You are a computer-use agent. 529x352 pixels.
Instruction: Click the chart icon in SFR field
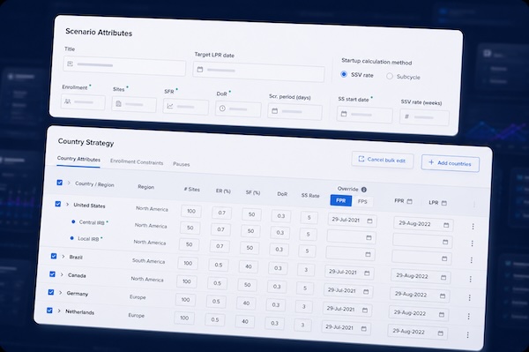(170, 106)
